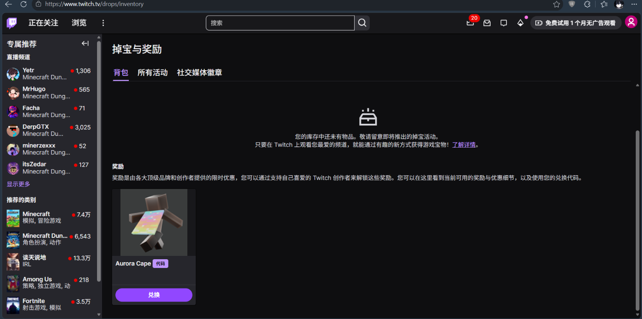
Task: Click the 免费试用1个月无广告观看 button
Action: pyautogui.click(x=576, y=23)
